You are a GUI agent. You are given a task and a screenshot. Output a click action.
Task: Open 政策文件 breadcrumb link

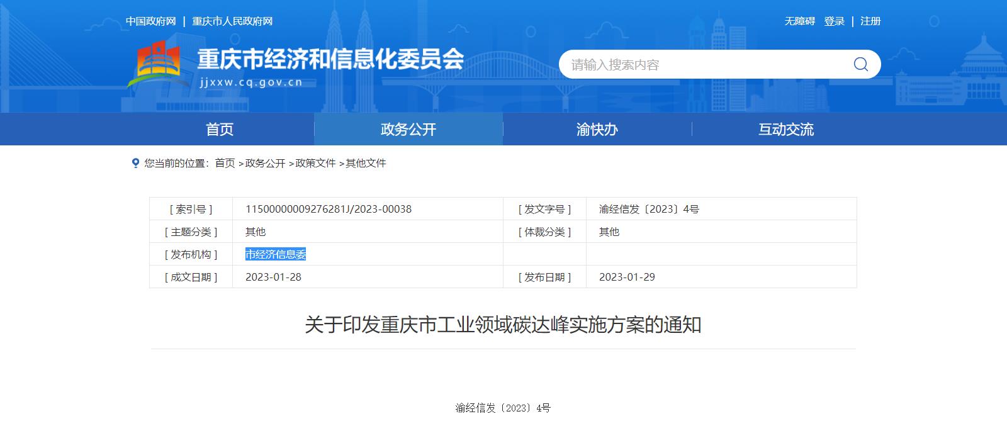[315, 163]
